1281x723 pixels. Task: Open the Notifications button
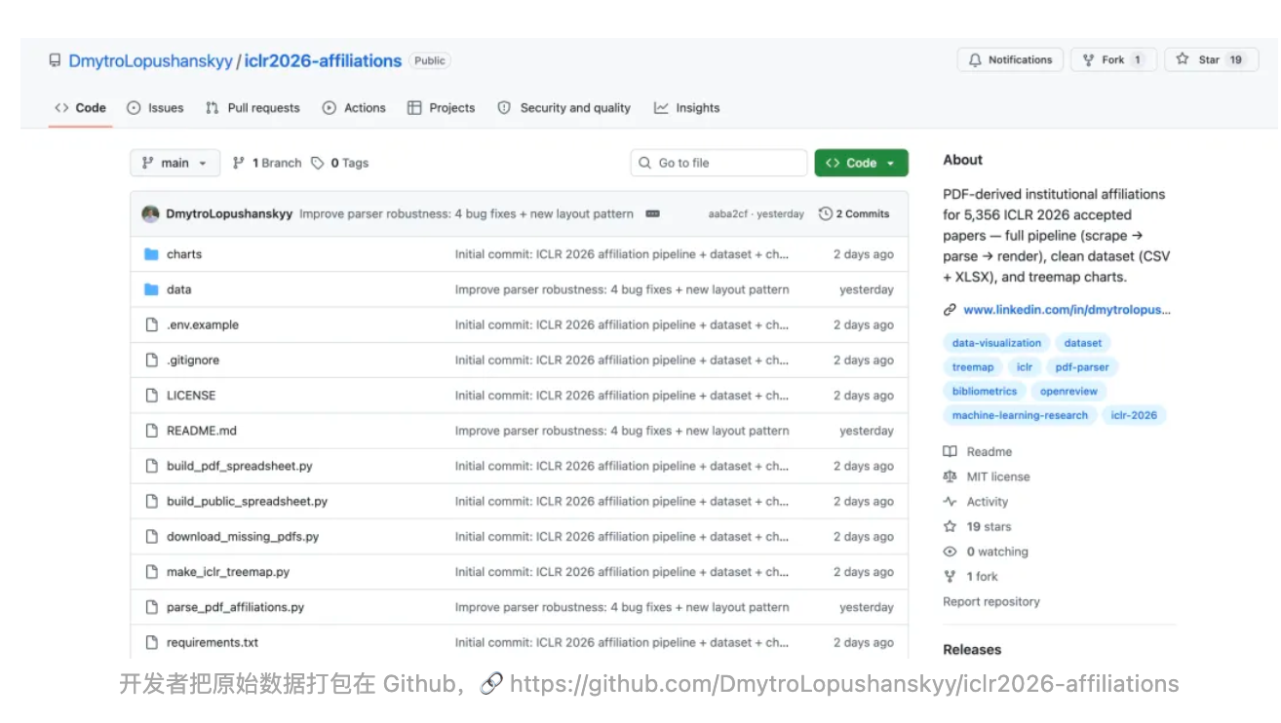pyautogui.click(x=1010, y=59)
